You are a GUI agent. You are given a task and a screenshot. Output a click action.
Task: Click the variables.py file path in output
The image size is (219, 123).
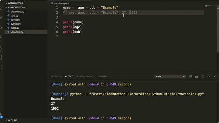(146, 94)
